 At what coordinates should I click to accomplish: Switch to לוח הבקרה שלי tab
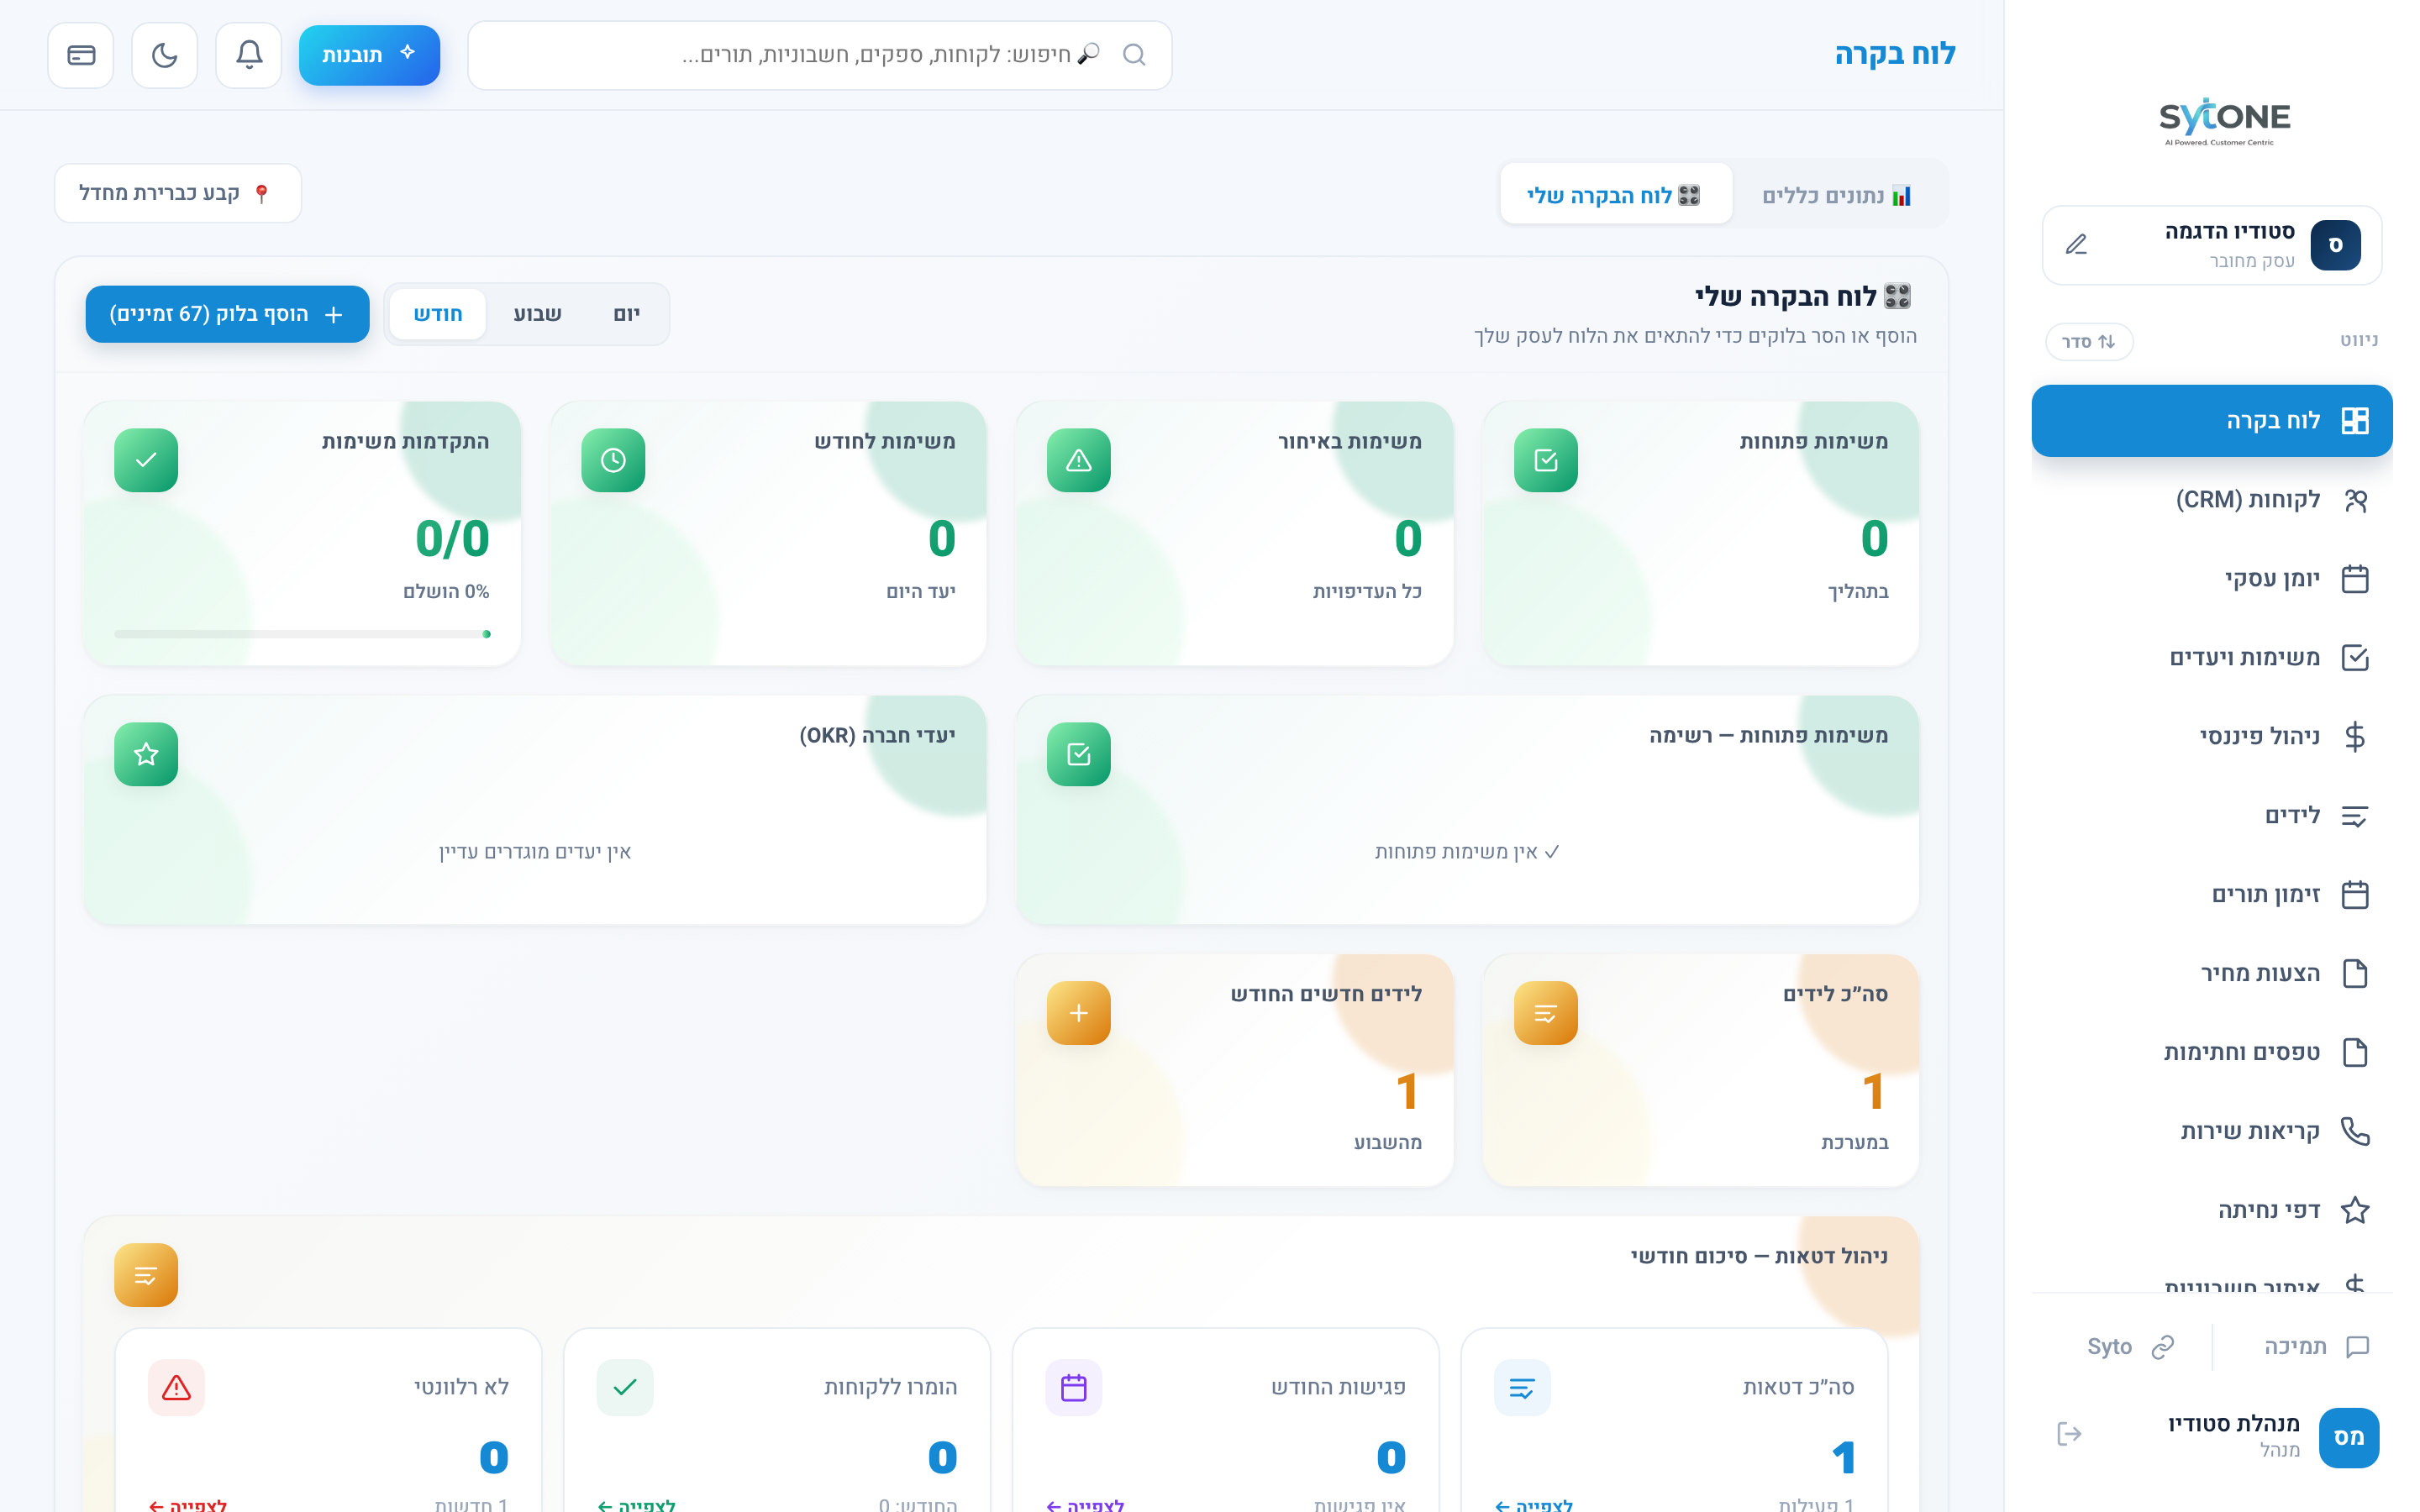[1615, 195]
